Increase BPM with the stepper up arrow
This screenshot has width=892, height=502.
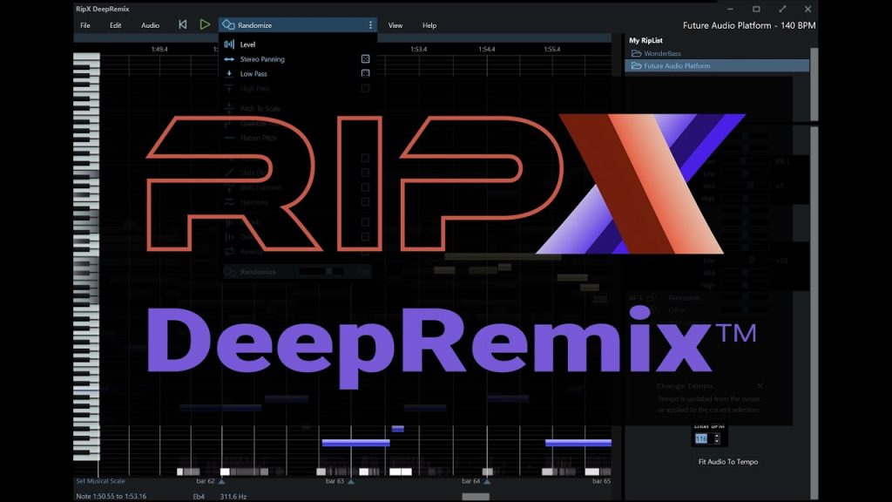coord(717,436)
